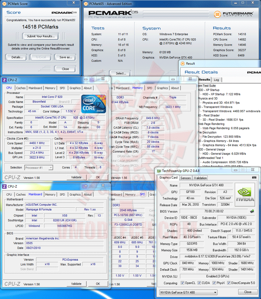Click the Graphics Score value 30237
This screenshot has width=261, height=299.
click(x=242, y=50)
